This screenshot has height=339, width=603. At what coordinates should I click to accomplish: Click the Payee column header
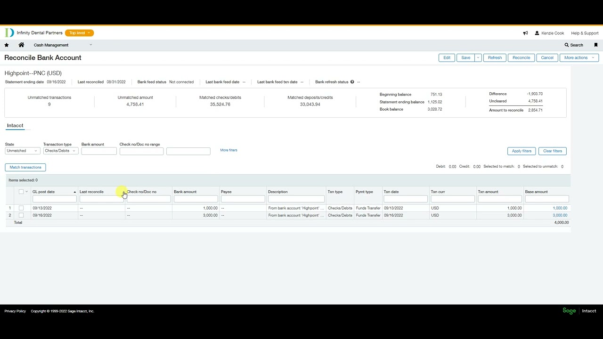coord(226,192)
